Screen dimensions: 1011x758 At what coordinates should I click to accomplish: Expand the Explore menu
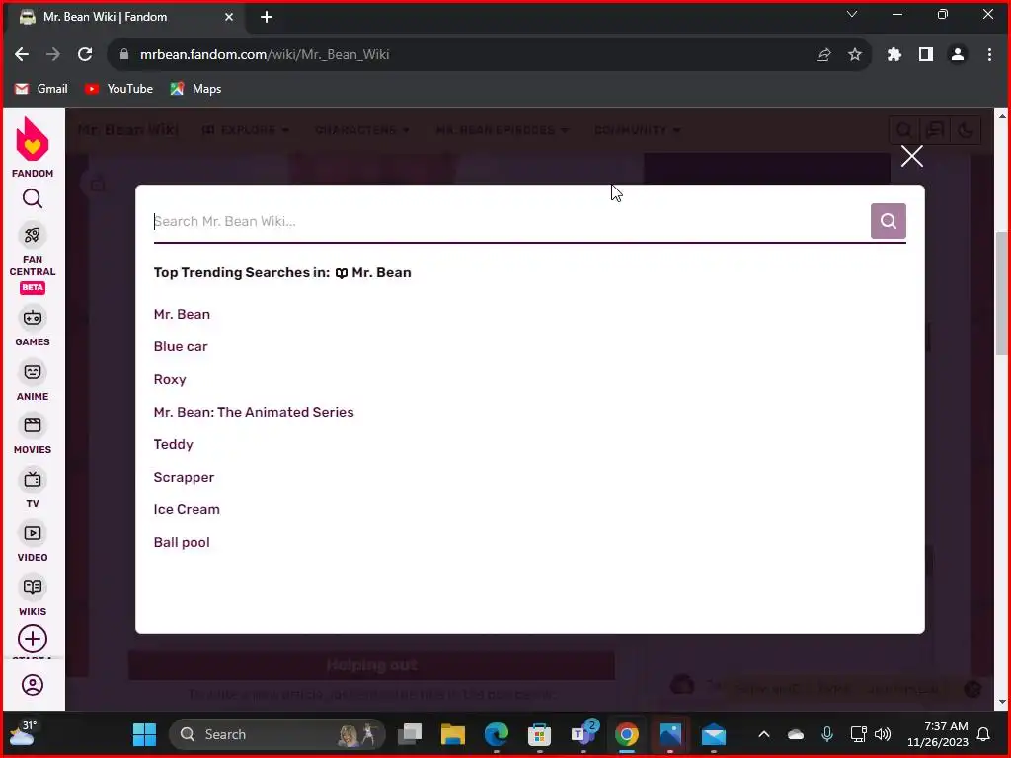(246, 130)
